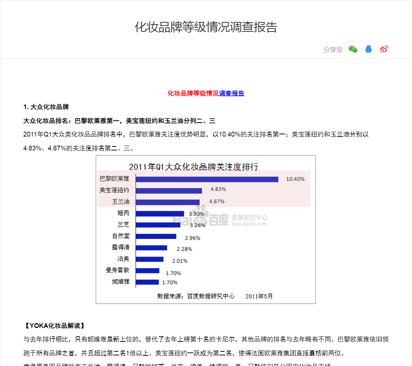The image size is (412, 366).
Task: Click the 妮维雅 label in the chart
Action: (x=121, y=282)
